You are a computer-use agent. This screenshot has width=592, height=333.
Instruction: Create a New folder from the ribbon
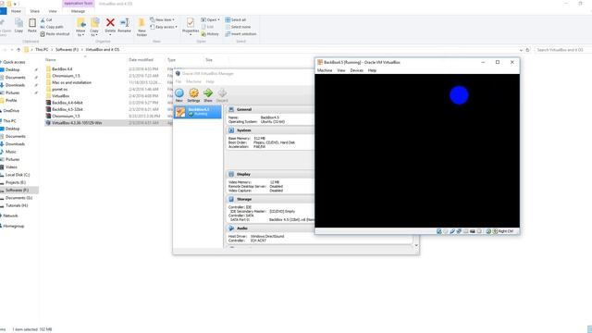pyautogui.click(x=142, y=27)
